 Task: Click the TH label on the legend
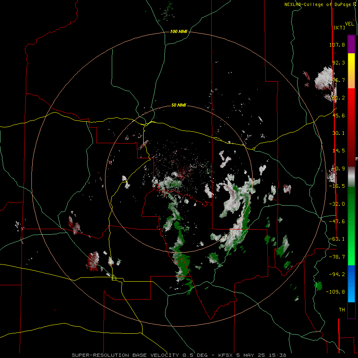point(342,309)
